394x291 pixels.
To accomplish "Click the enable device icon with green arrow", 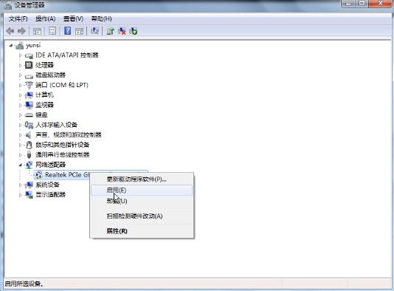I will 133,31.
